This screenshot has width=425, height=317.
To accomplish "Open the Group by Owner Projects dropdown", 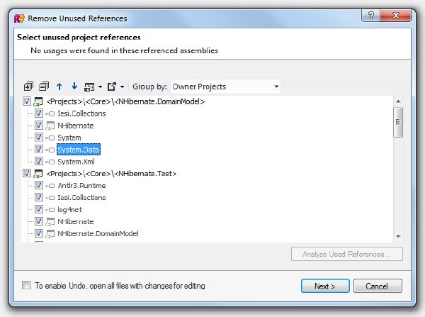I will click(225, 87).
